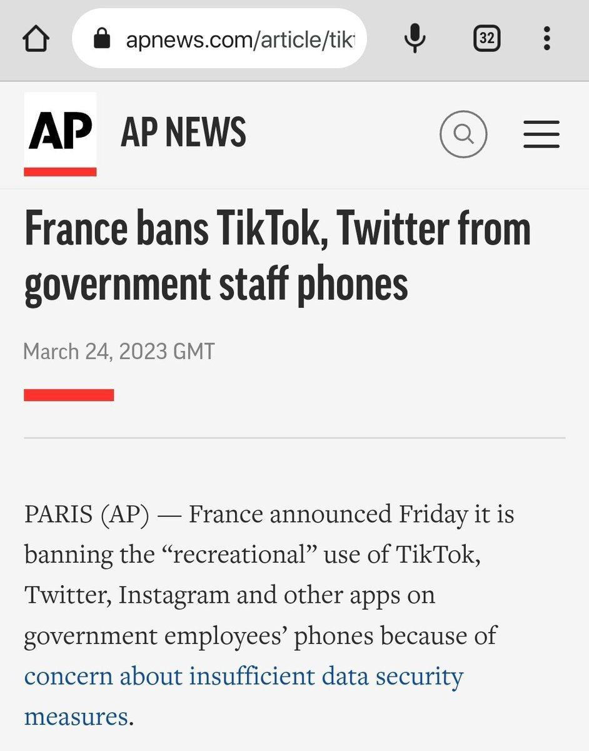
Task: Click the padlock site security icon
Action: [x=101, y=40]
